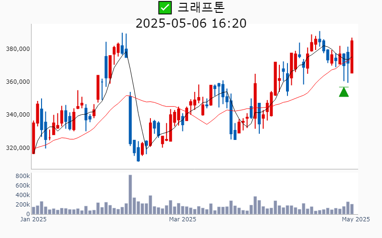The width and height of the screenshot is (382, 238).
Task: Click the tallest volume bar above 800k
Action: click(x=130, y=194)
